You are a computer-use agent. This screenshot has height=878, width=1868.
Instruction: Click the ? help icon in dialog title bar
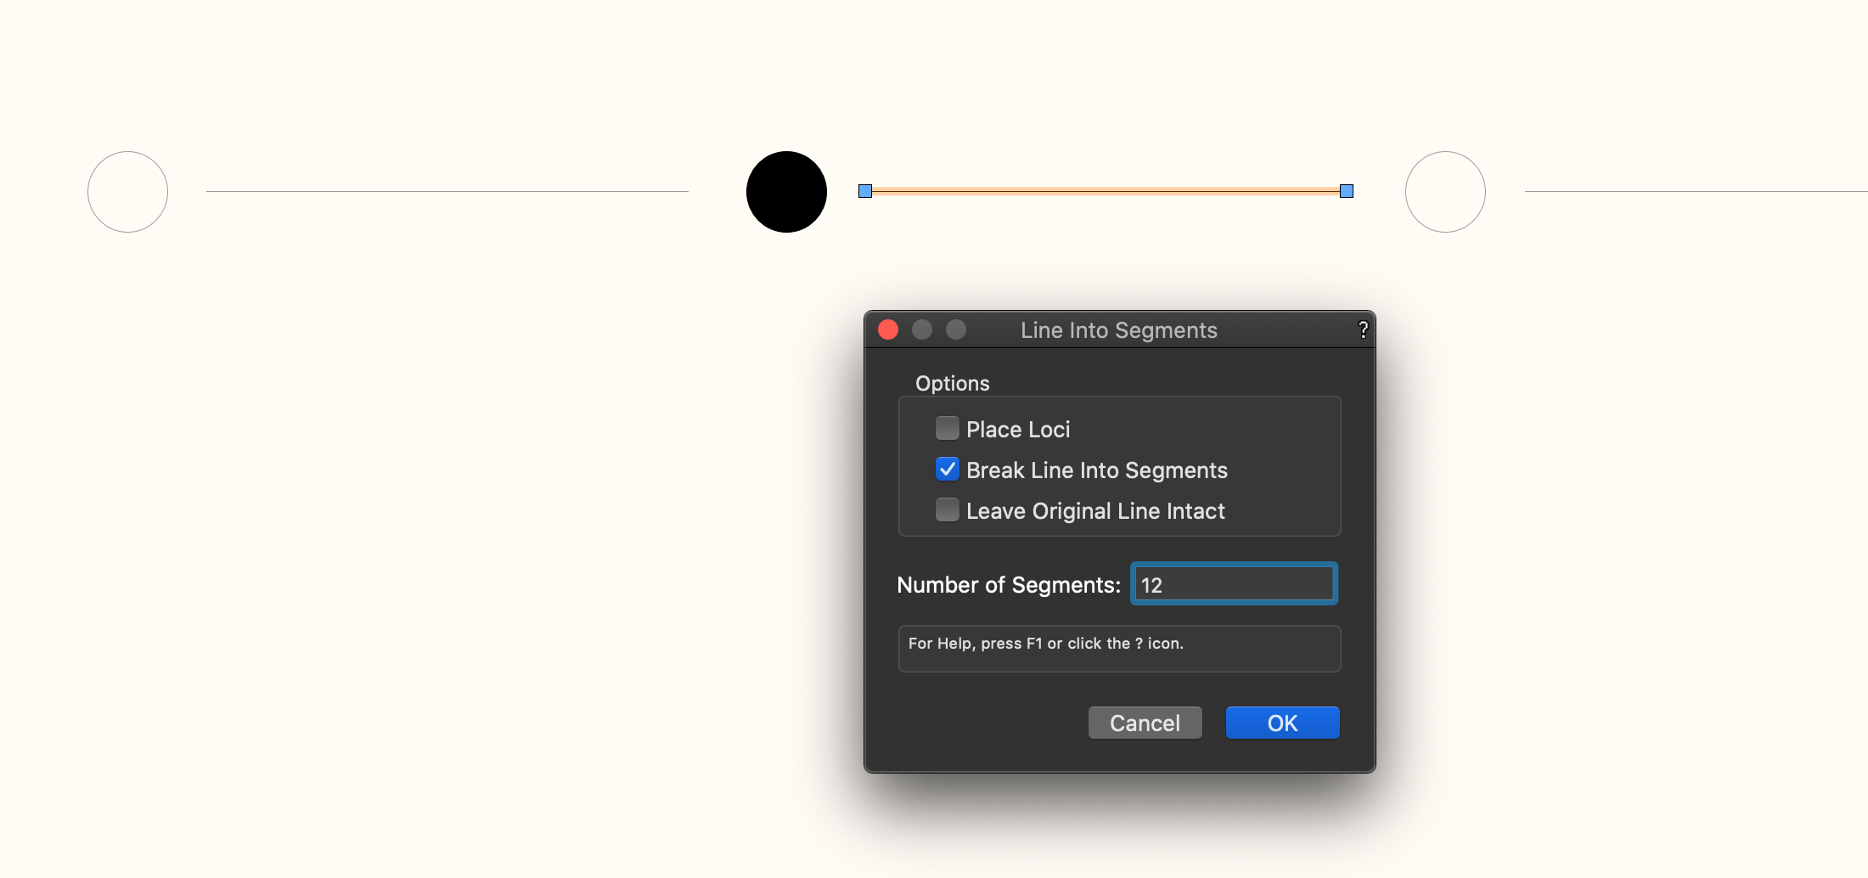point(1363,329)
